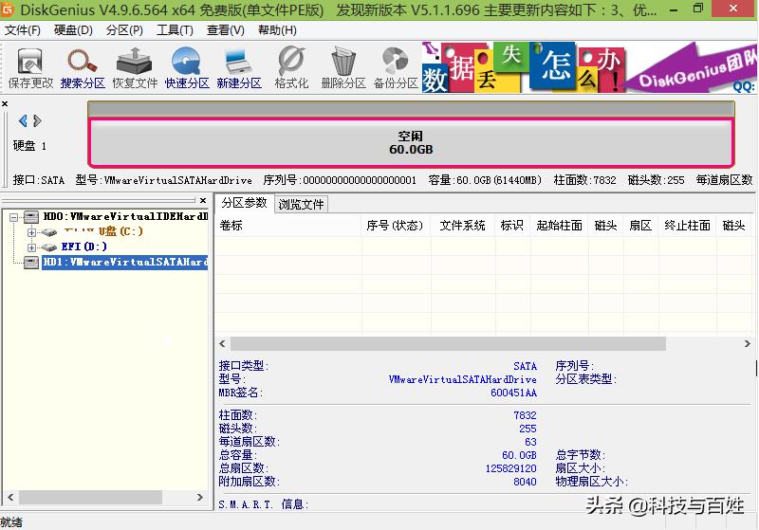
Task: Click the 卷标 column header
Action: tap(288, 226)
